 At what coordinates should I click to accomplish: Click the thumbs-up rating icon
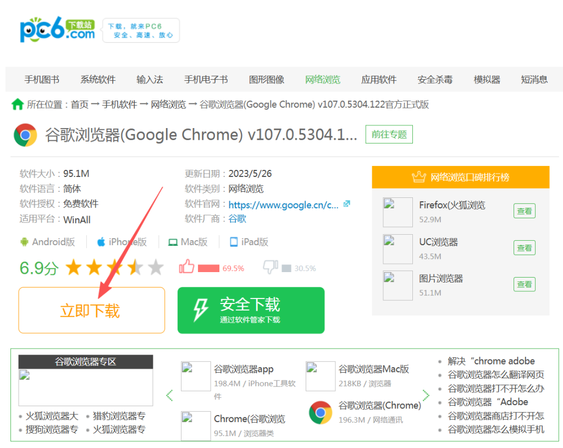point(187,268)
